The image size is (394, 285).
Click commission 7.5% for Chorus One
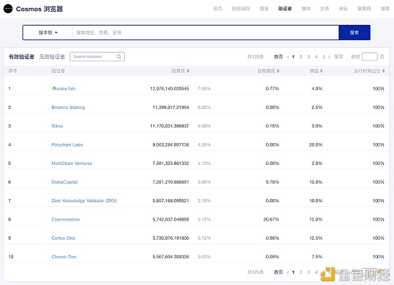pos(317,257)
